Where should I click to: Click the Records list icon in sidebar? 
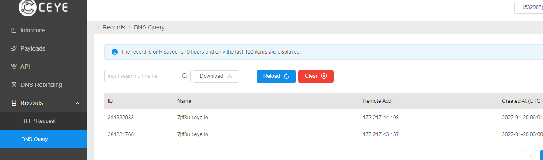[x=14, y=103]
